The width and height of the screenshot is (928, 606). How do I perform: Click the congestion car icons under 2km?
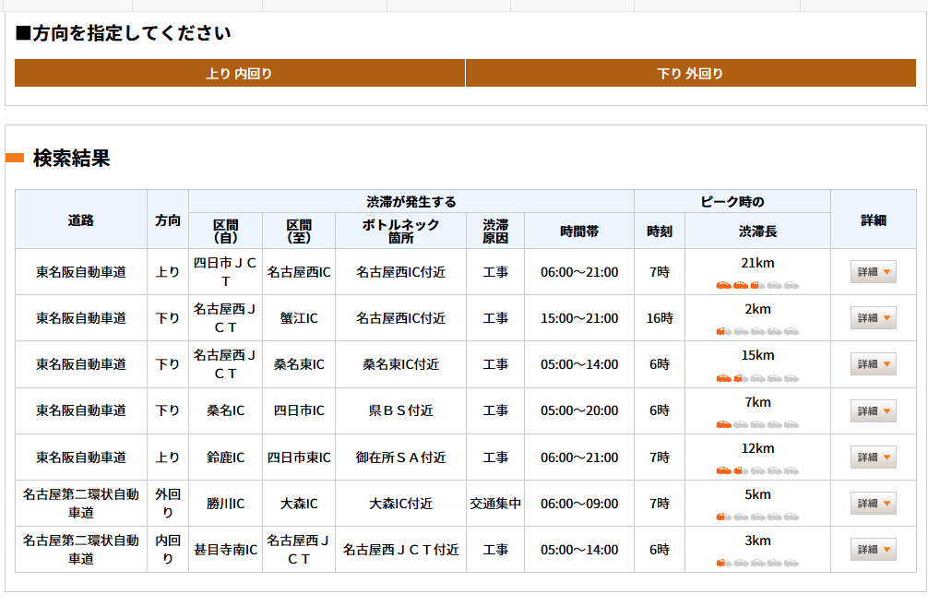coord(757,331)
